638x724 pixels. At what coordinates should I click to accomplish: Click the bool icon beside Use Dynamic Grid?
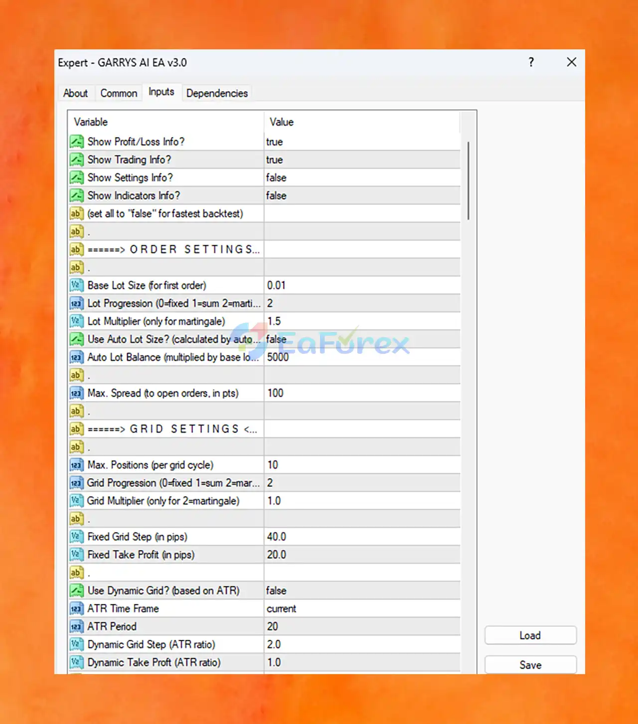tap(76, 590)
